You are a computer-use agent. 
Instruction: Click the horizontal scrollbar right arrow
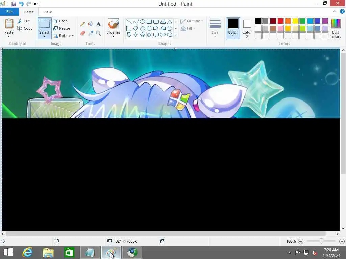pyautogui.click(x=338, y=234)
